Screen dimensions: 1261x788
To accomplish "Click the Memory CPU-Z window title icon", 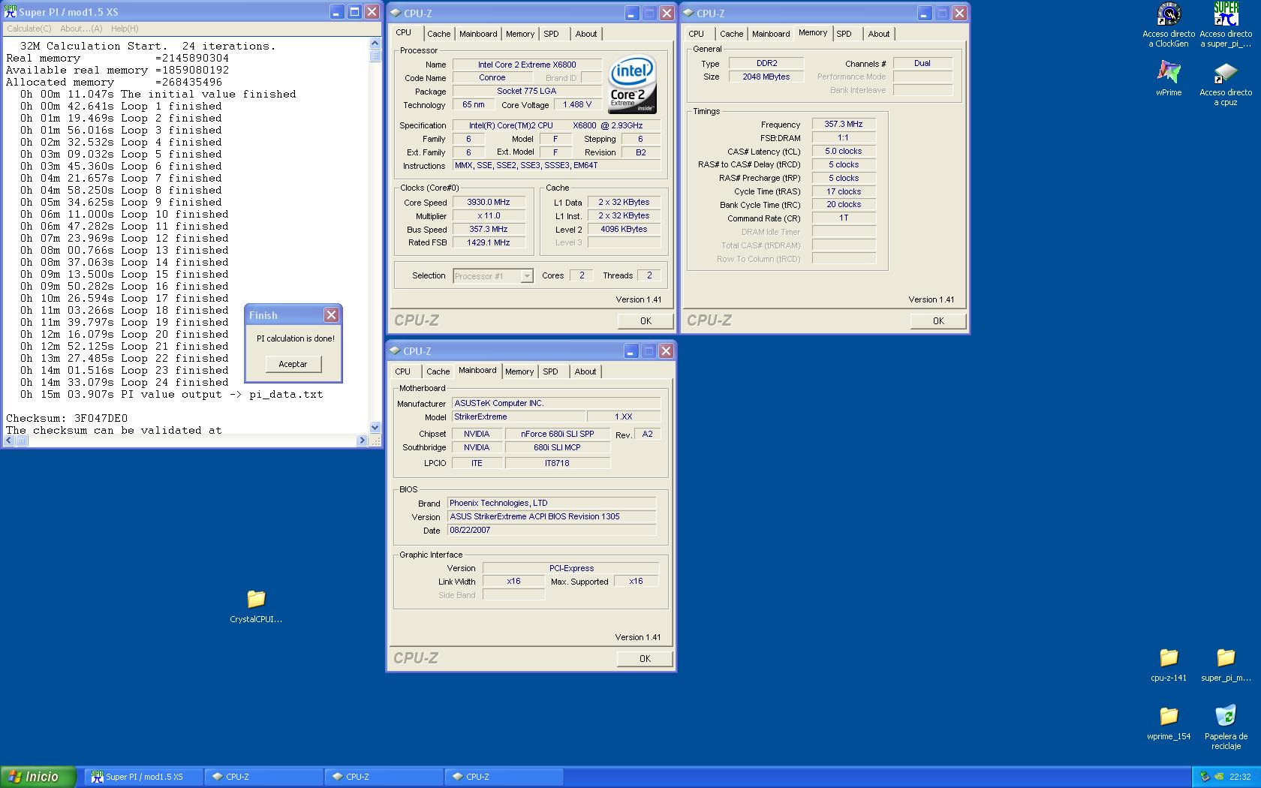I will [x=688, y=13].
